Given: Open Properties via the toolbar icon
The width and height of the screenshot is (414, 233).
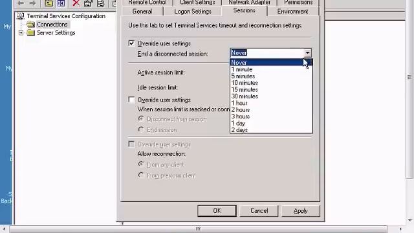Looking at the screenshot, I should [x=88, y=3].
